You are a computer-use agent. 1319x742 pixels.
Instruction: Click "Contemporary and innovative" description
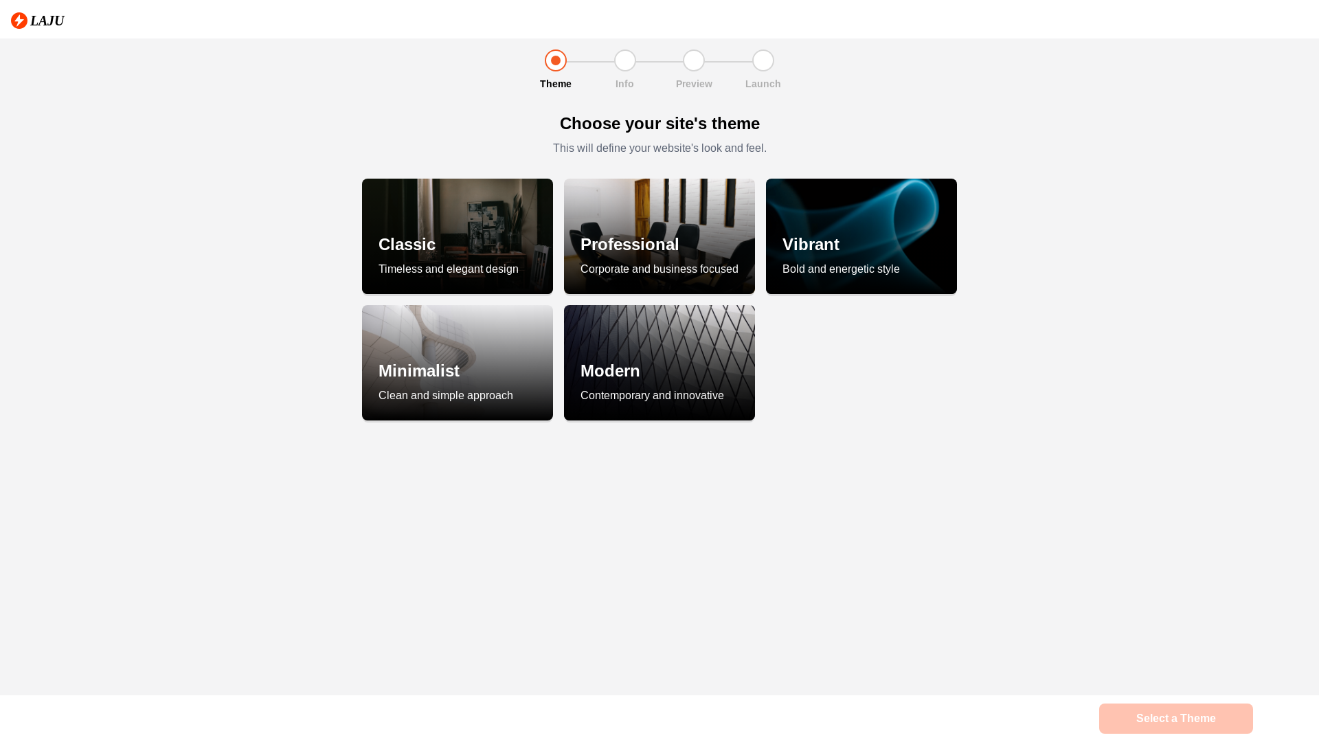coord(652,396)
